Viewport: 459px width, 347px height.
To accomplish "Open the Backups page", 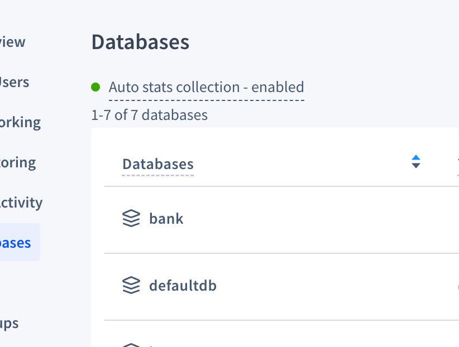I will pos(9,322).
